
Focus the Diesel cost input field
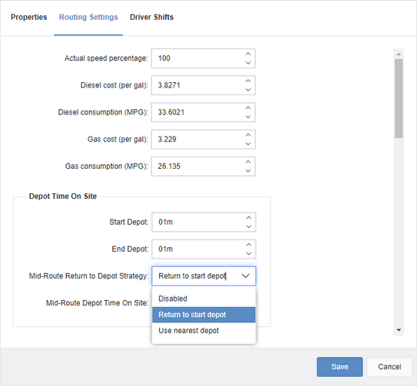tap(198, 85)
